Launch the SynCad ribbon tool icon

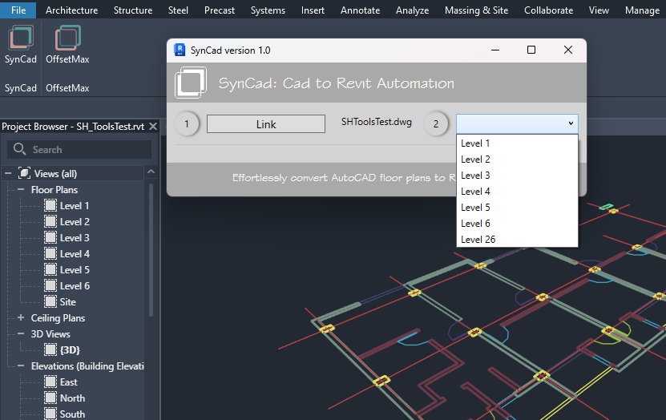20,38
